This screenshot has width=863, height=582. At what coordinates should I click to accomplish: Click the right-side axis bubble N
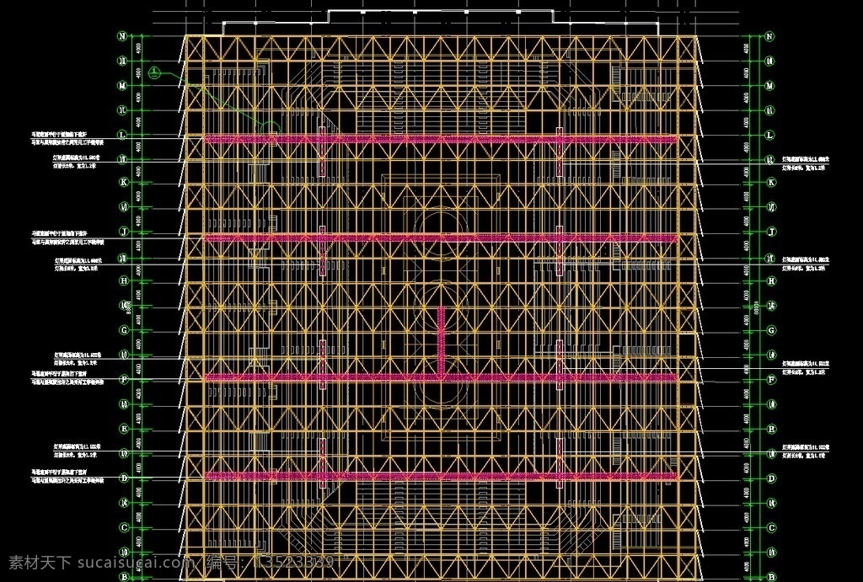(769, 36)
